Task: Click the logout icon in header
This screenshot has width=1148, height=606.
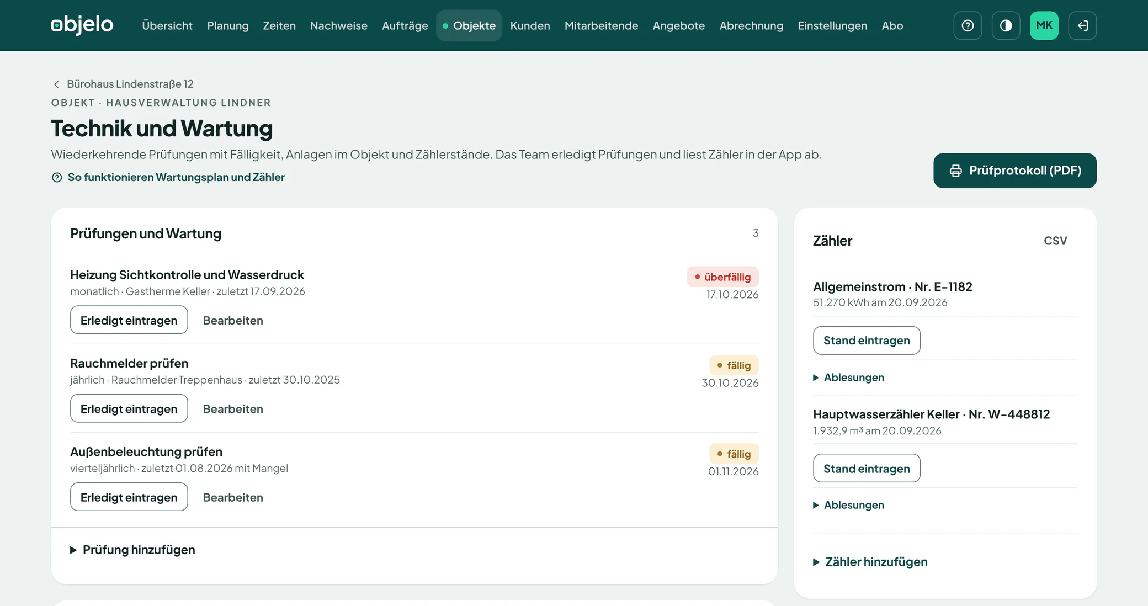Action: pos(1082,25)
